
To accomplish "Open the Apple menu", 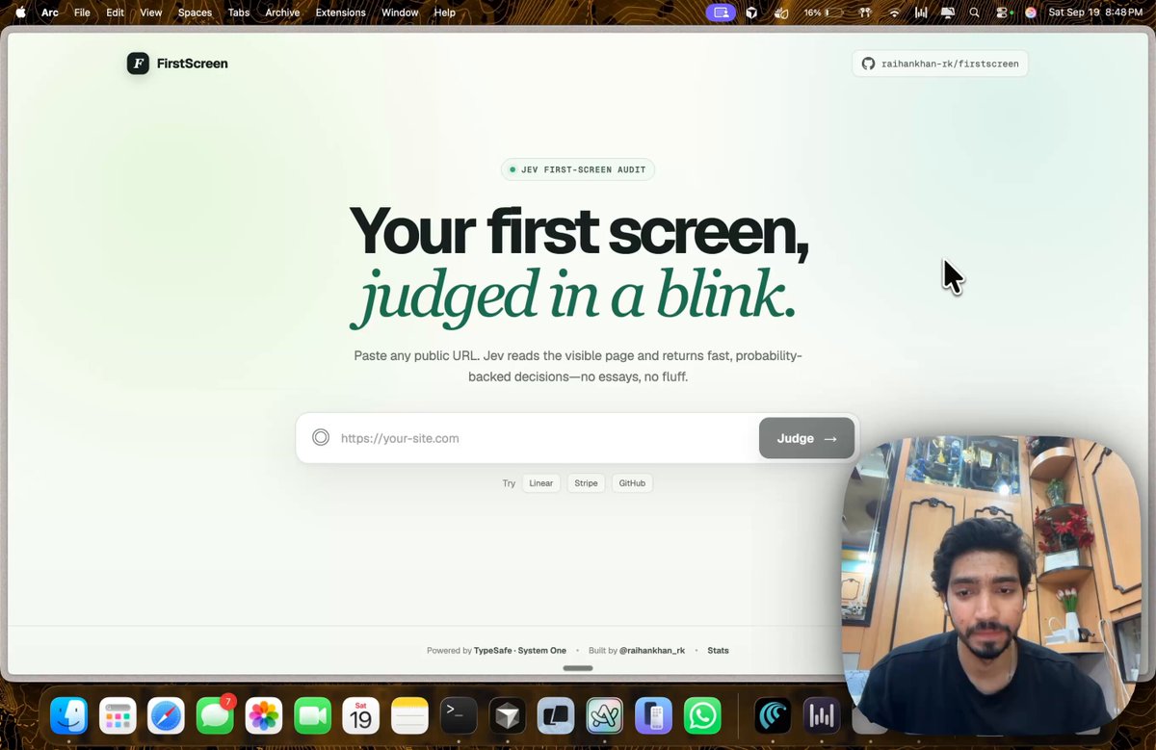I will (20, 13).
